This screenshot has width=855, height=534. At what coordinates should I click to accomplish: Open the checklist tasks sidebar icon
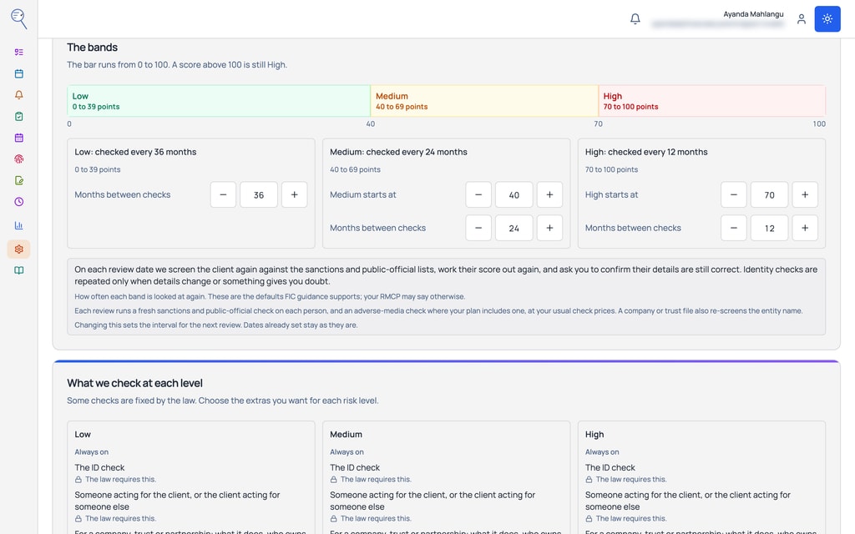18,53
